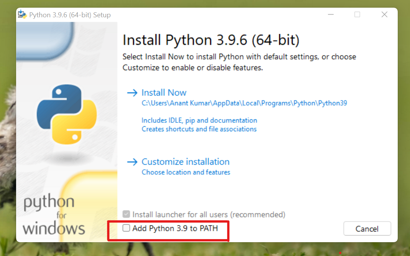Click the large Python logo image
Viewport: 410px width, 256px height.
[67, 111]
